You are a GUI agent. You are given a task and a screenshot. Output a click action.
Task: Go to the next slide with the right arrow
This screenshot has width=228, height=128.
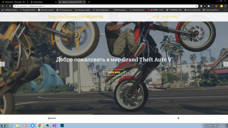pos(225,64)
